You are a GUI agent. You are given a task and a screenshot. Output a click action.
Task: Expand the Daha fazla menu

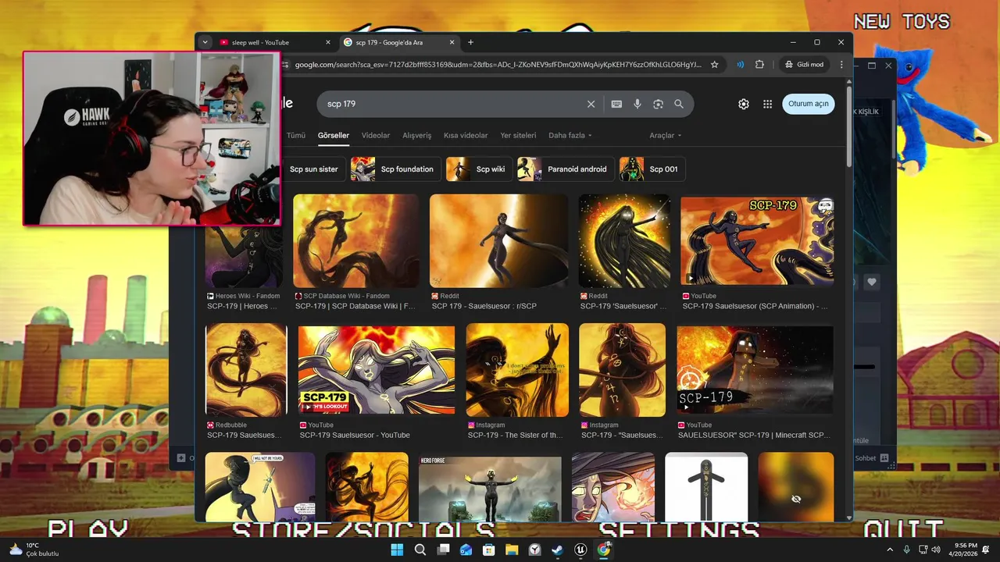pyautogui.click(x=570, y=135)
